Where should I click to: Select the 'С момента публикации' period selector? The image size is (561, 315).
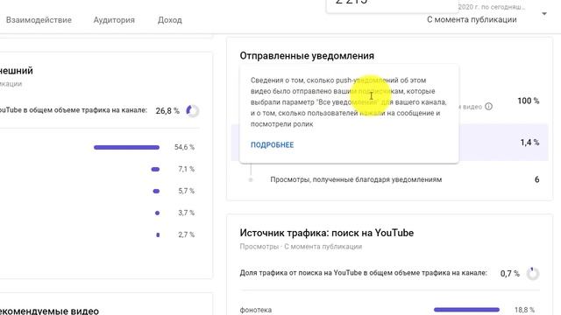pyautogui.click(x=472, y=19)
